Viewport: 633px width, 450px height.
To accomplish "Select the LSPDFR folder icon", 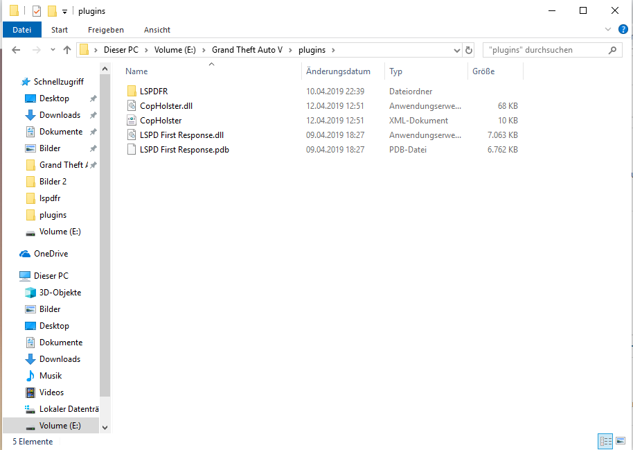I will coord(132,92).
